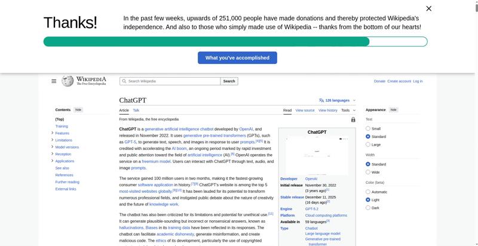
Task: Enable Dark color mode
Action: (x=368, y=208)
